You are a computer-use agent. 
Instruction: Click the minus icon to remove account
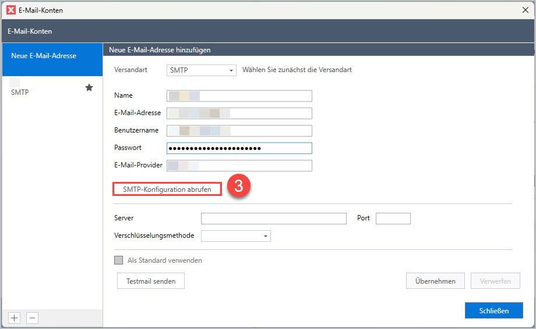33,317
